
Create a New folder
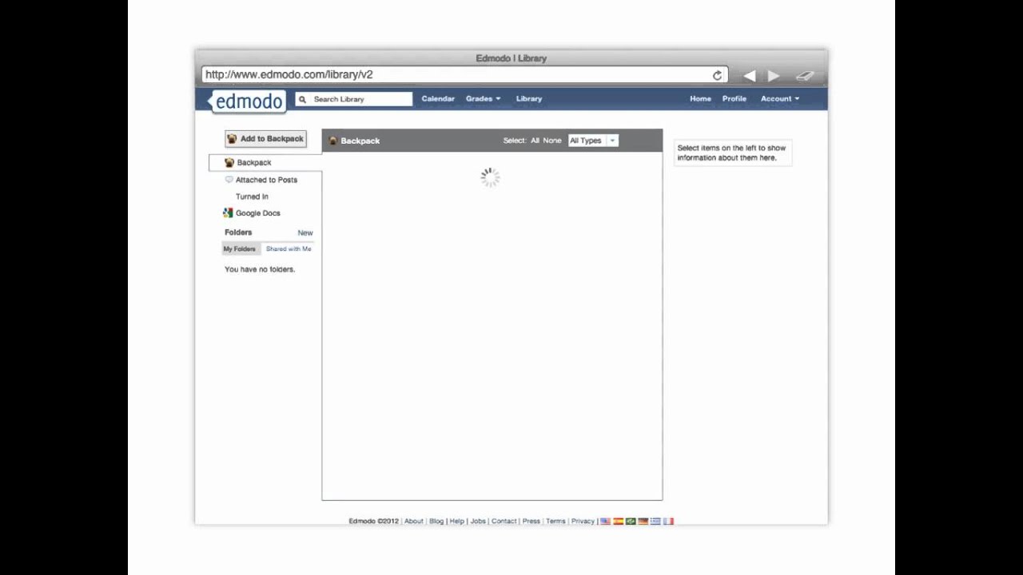(x=305, y=233)
